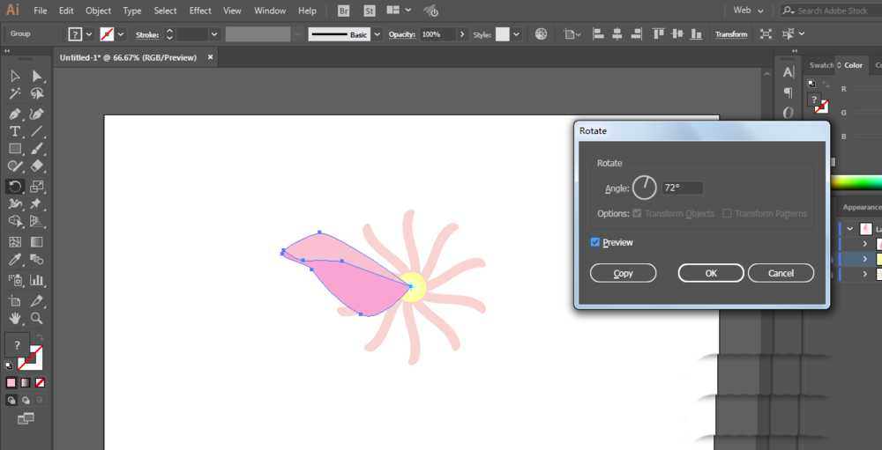
Task: Activate the Eyedropper tool
Action: coord(15,260)
